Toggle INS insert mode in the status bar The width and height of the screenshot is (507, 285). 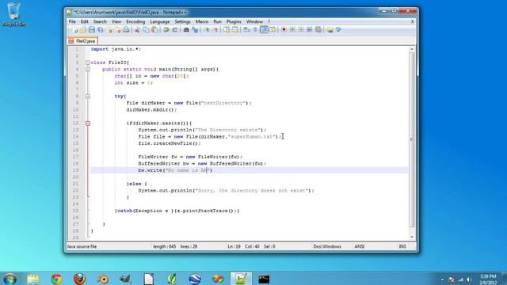(x=402, y=246)
